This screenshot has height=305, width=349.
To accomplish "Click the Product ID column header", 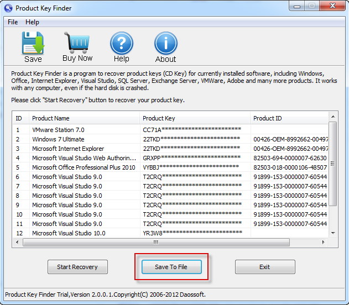I will point(288,118).
